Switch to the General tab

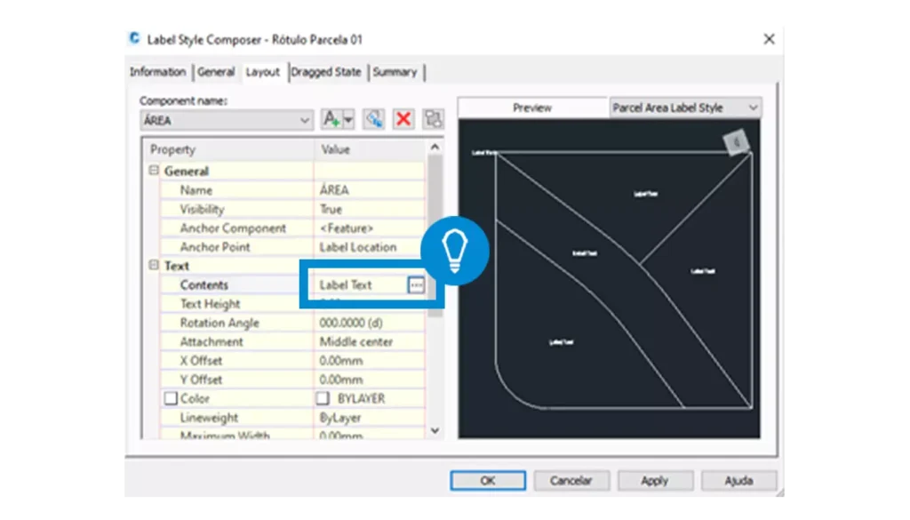pos(216,72)
